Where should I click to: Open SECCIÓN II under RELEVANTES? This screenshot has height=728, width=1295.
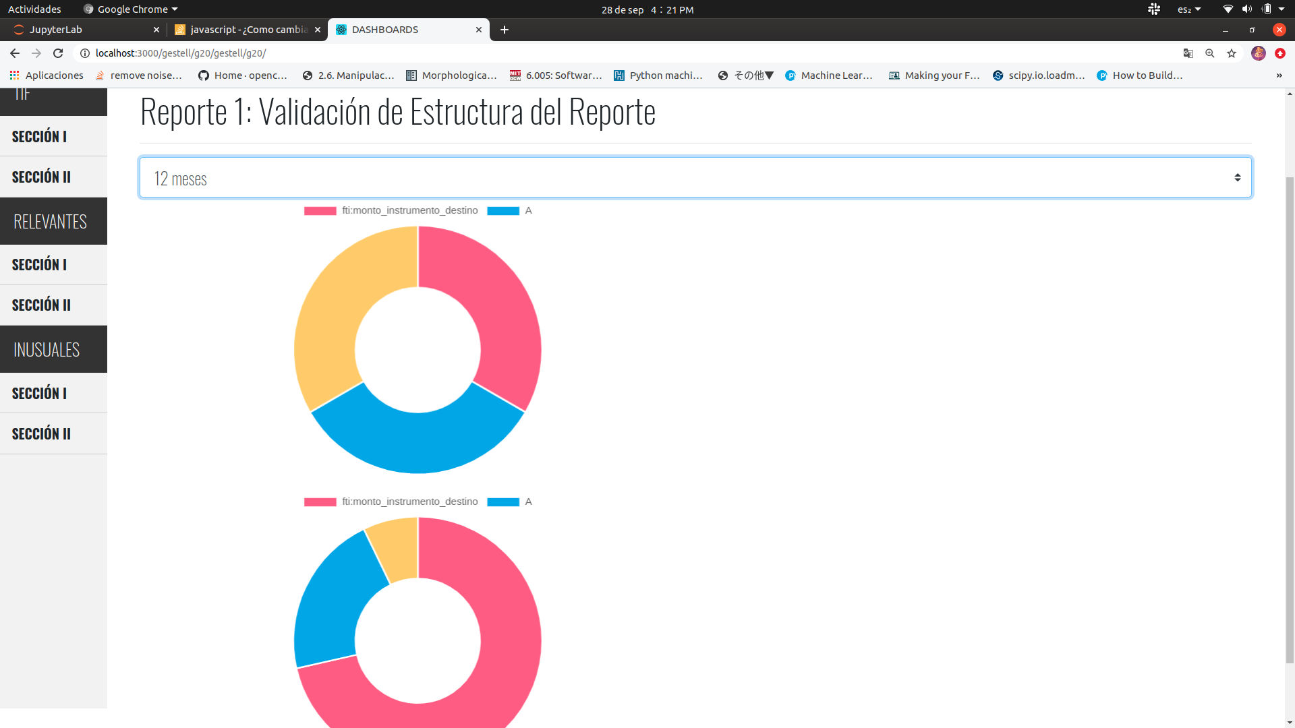coord(53,305)
